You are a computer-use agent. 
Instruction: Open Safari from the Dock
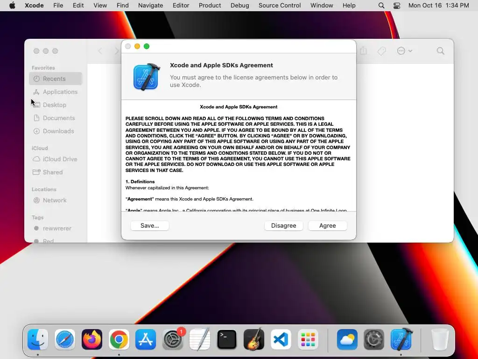click(x=65, y=339)
